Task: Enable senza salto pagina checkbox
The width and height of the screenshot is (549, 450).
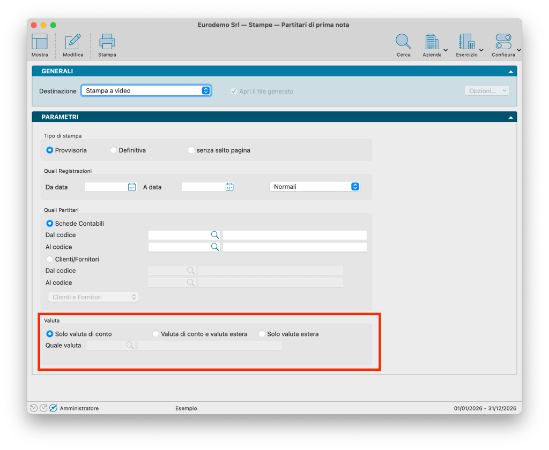Action: point(191,150)
